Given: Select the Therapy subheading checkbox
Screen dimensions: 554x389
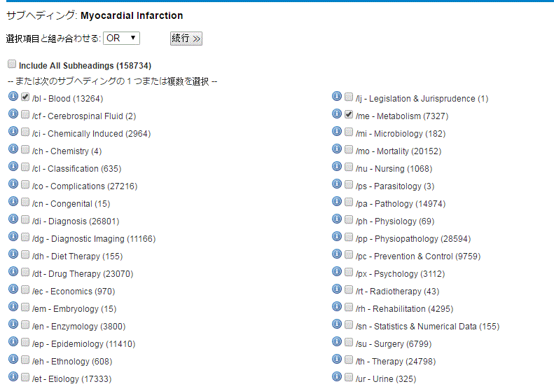Looking at the screenshot, I should (x=348, y=360).
